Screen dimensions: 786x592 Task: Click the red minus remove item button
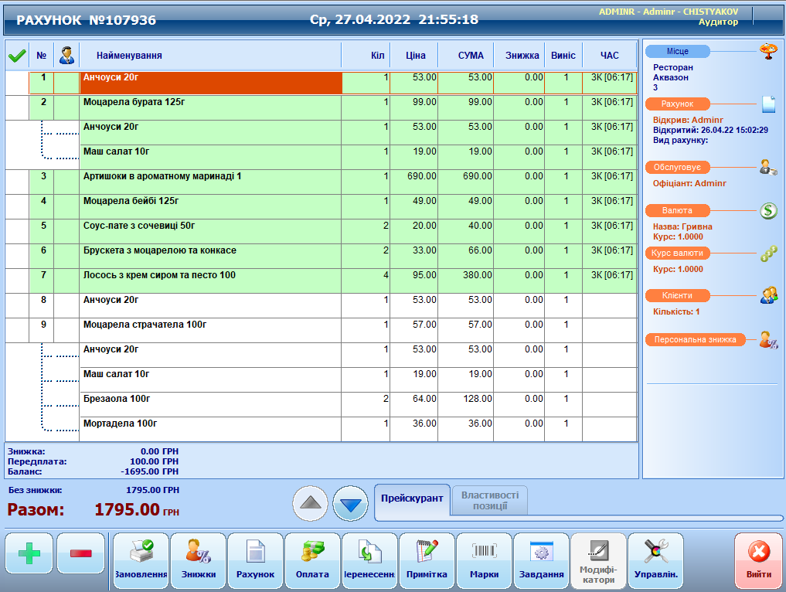click(81, 553)
